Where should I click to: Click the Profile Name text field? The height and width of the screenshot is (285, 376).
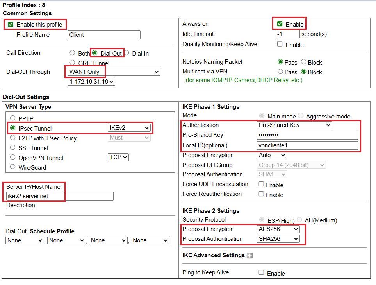tap(104, 35)
